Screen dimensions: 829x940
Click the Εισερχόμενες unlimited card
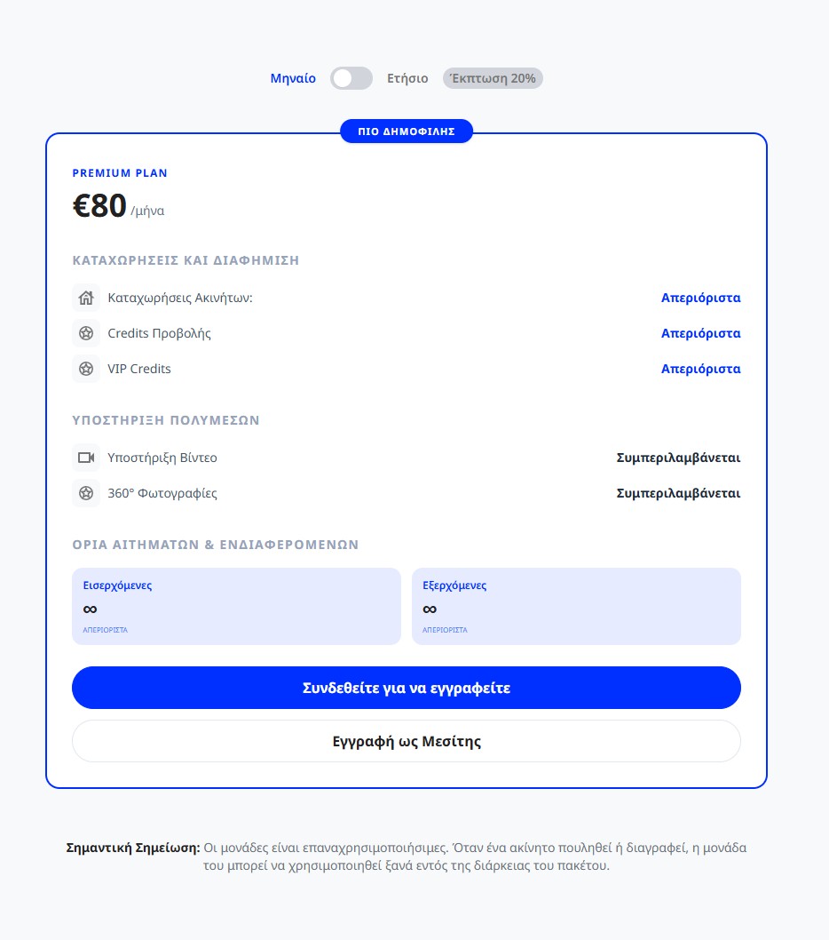coord(237,607)
